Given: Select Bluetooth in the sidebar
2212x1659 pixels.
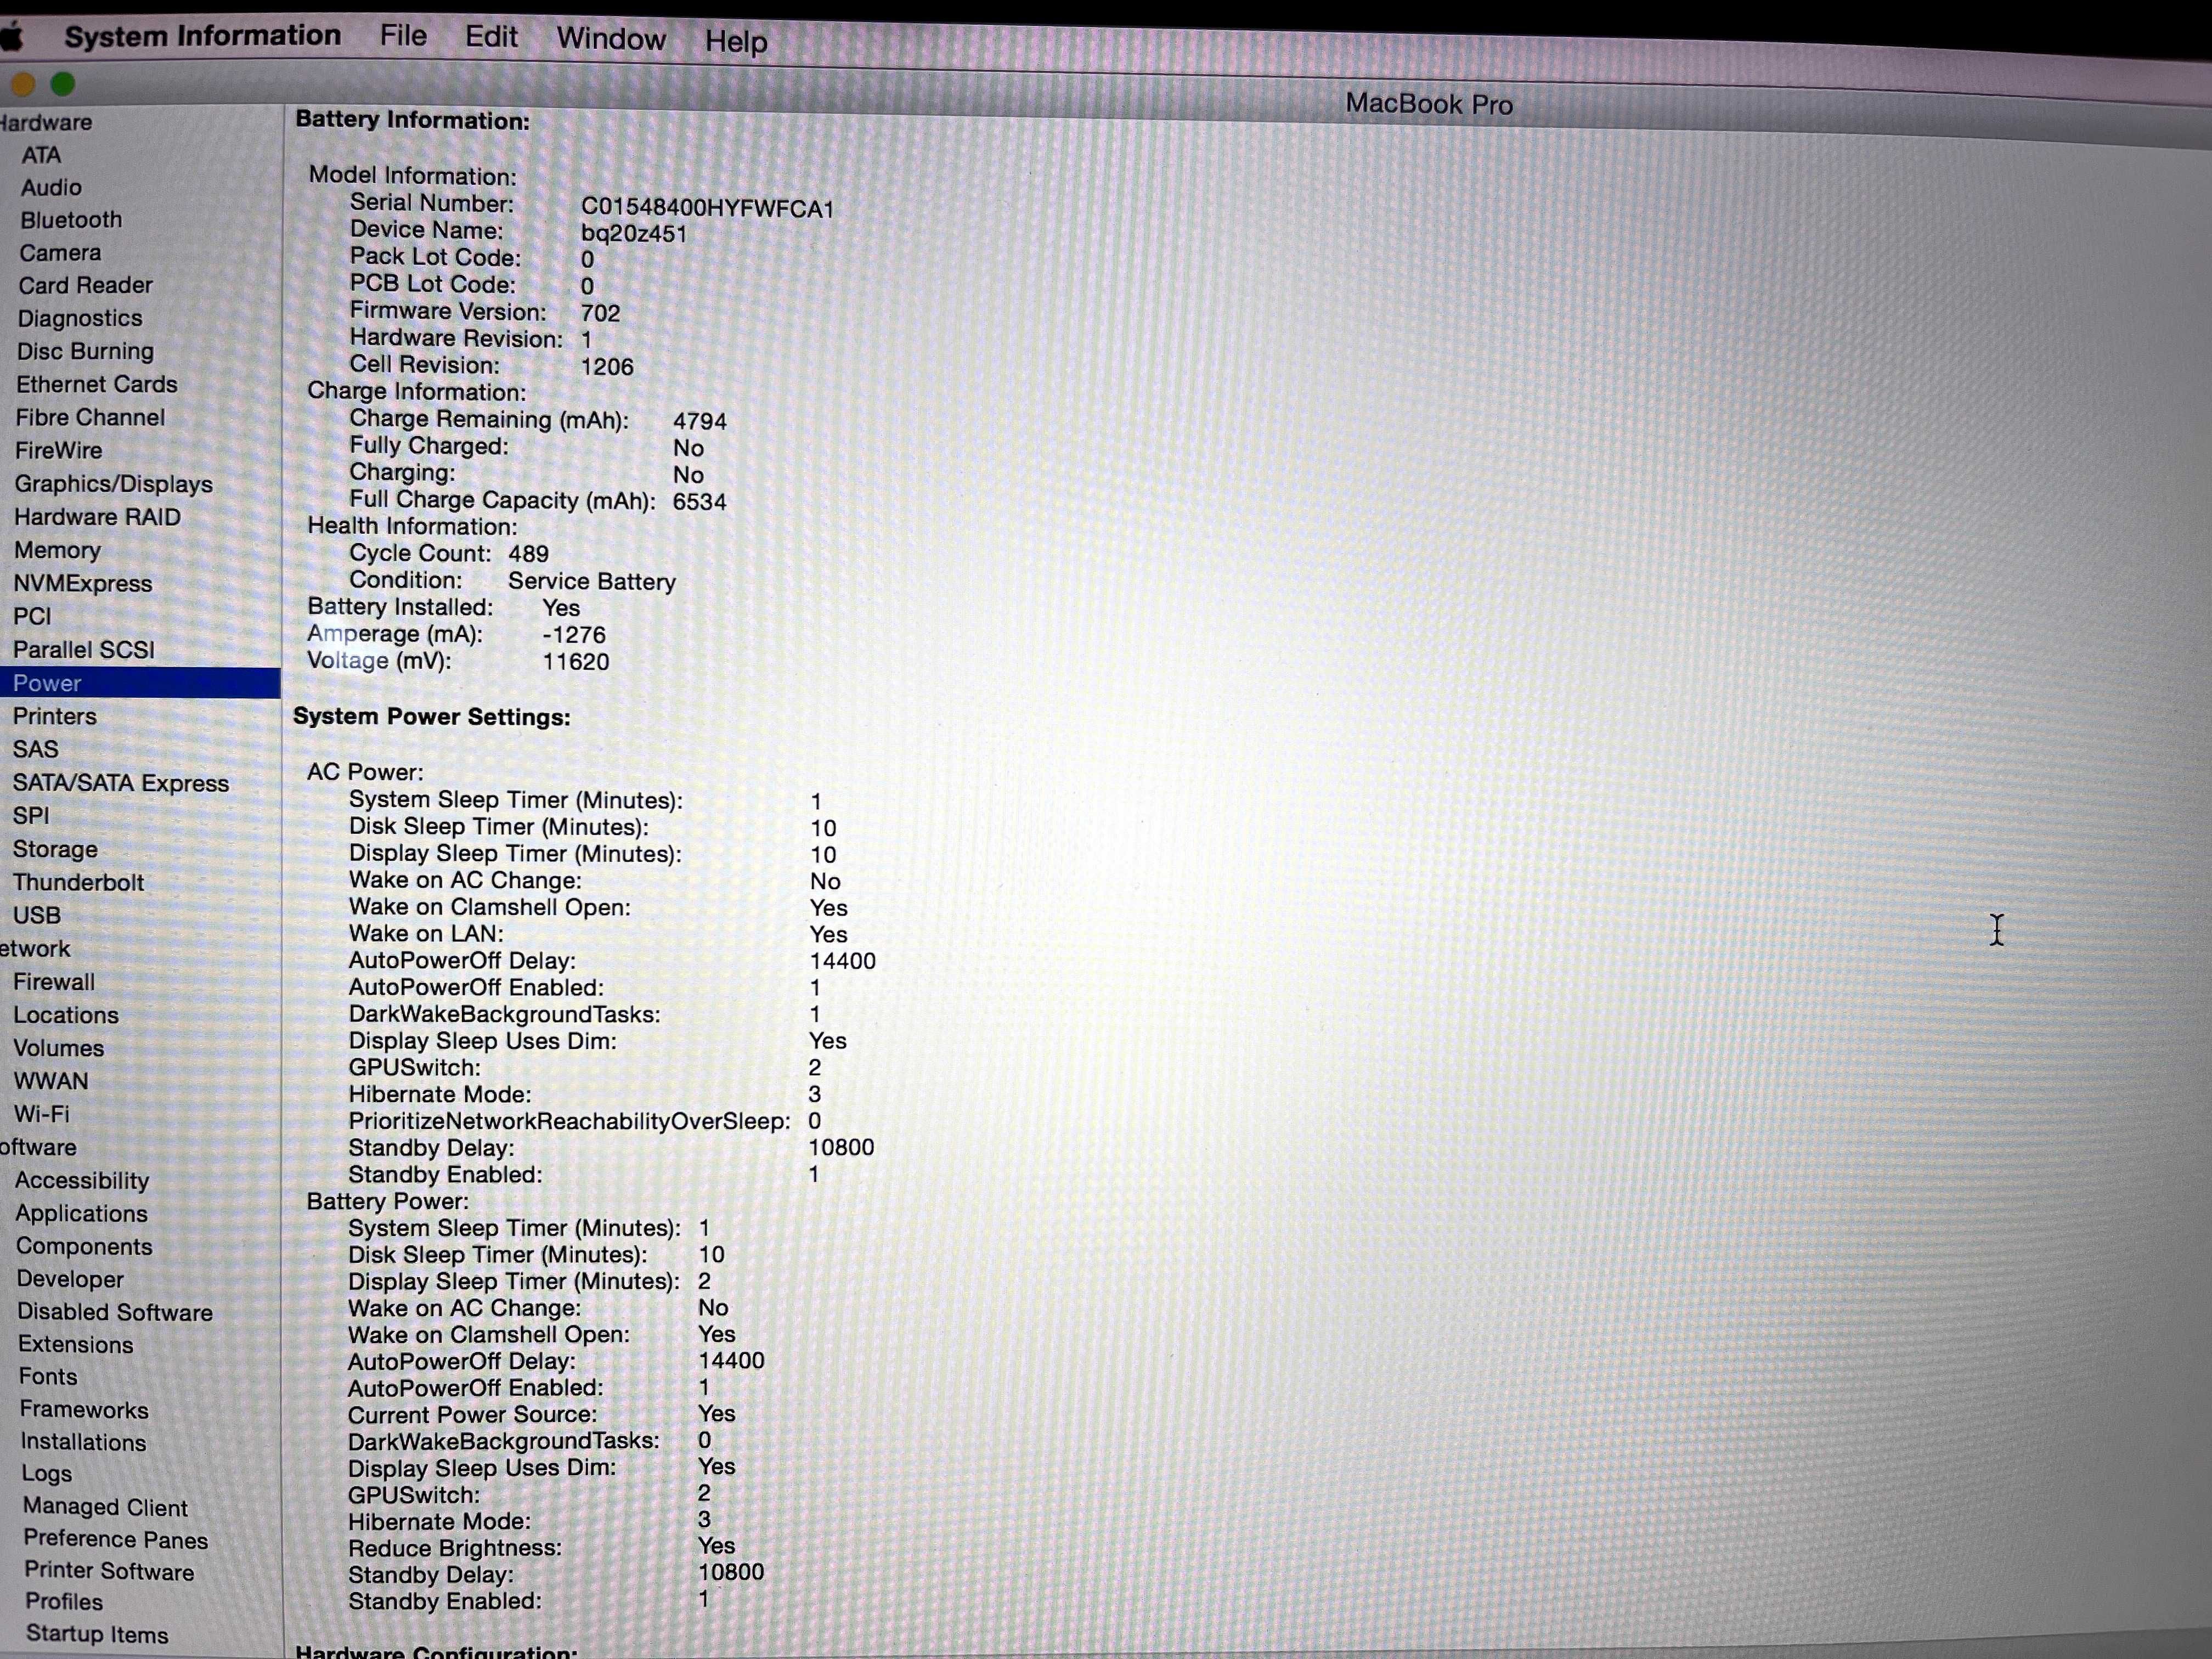Looking at the screenshot, I should click(71, 220).
